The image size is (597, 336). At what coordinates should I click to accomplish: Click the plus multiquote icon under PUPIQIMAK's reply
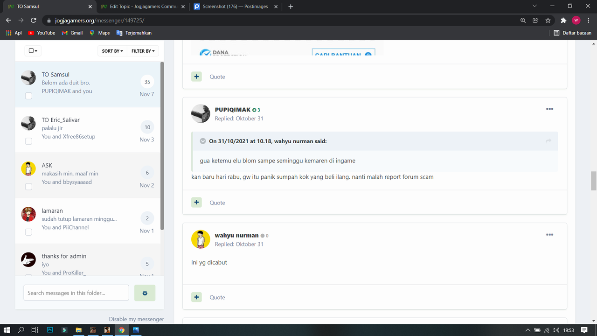pyautogui.click(x=196, y=203)
